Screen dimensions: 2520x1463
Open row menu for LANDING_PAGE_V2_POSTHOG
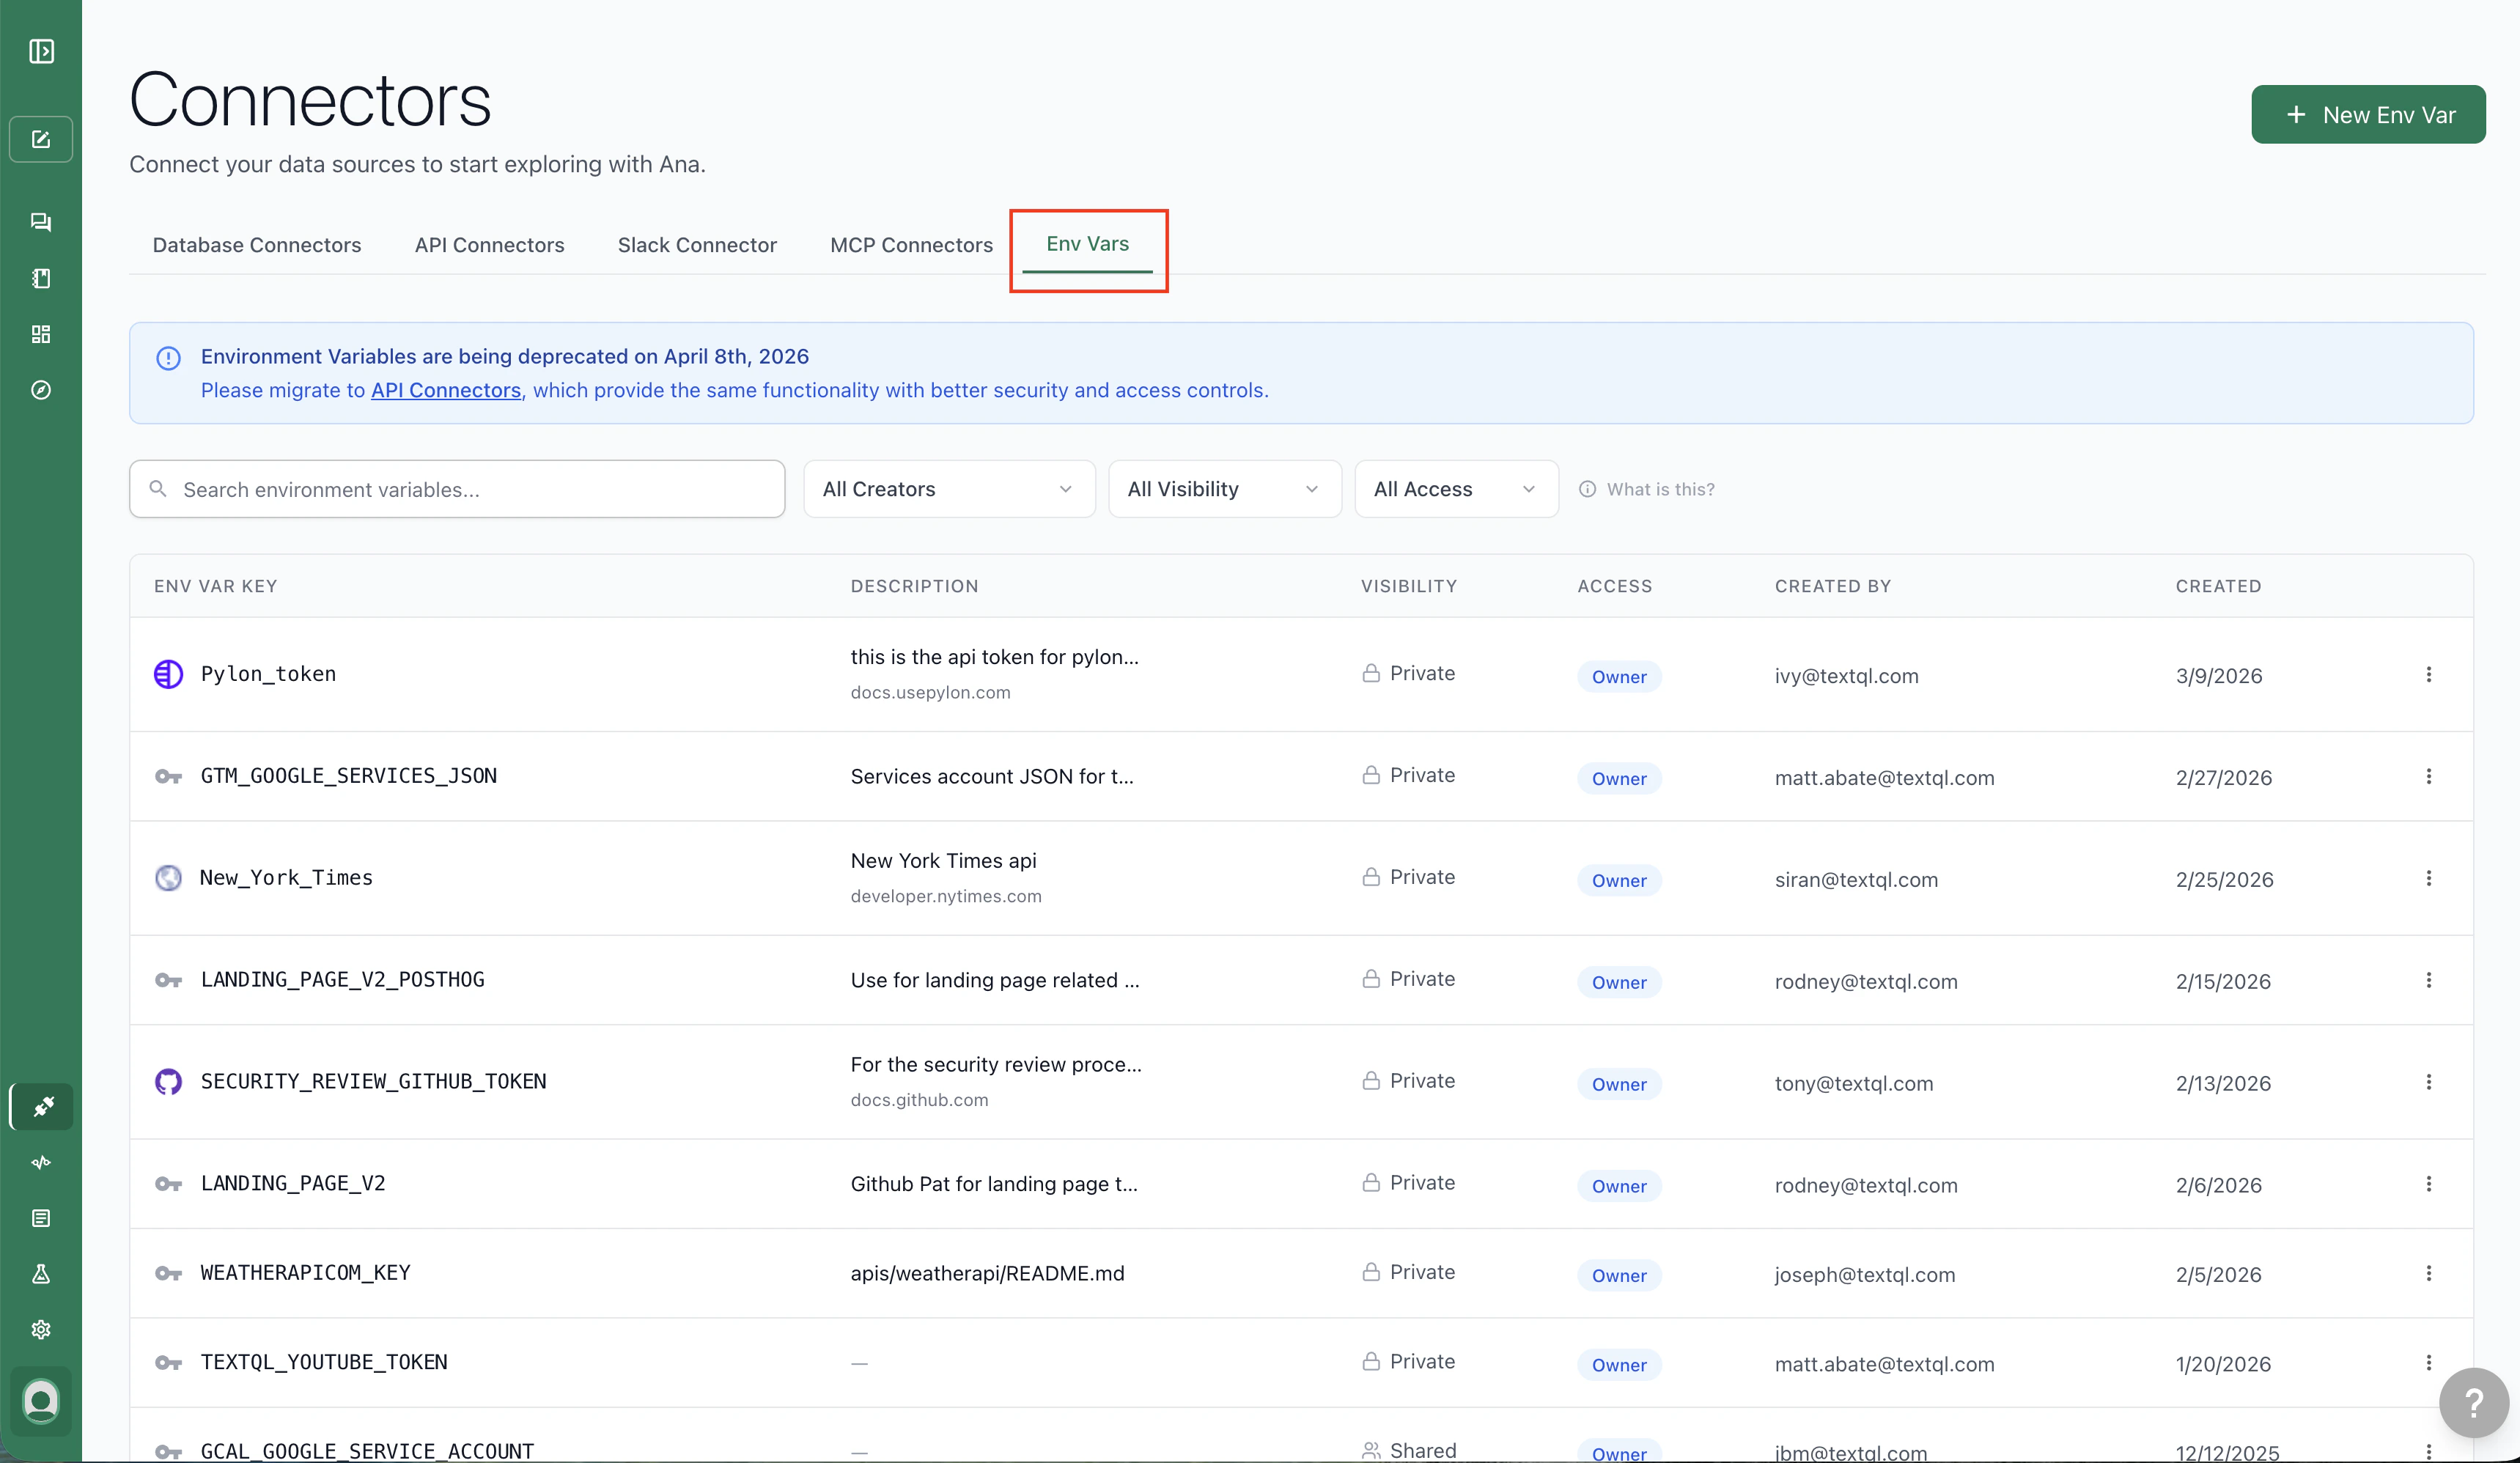2428,981
